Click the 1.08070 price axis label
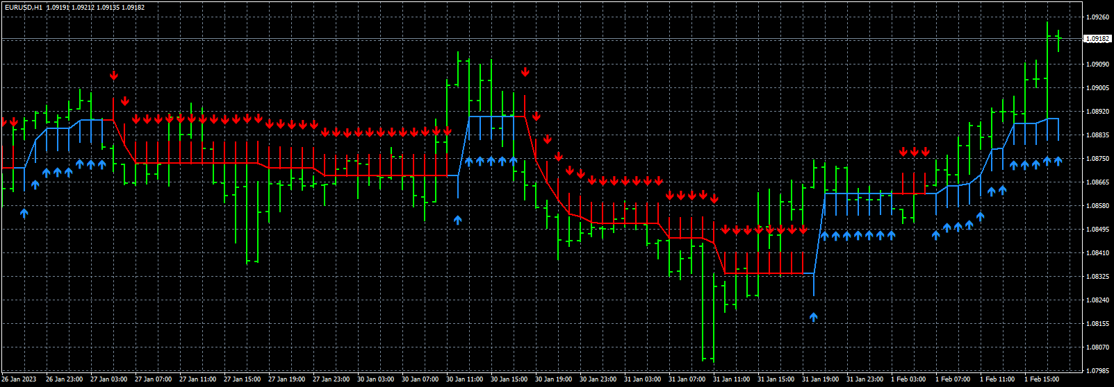 coord(1097,347)
